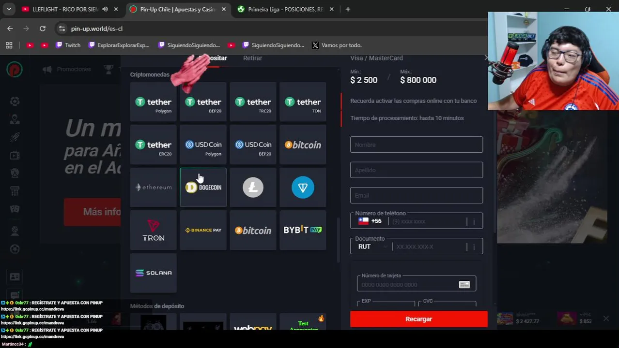Open the ExplorarExplorarExp bookmark
Screen dimensions: 619x348
119,45
